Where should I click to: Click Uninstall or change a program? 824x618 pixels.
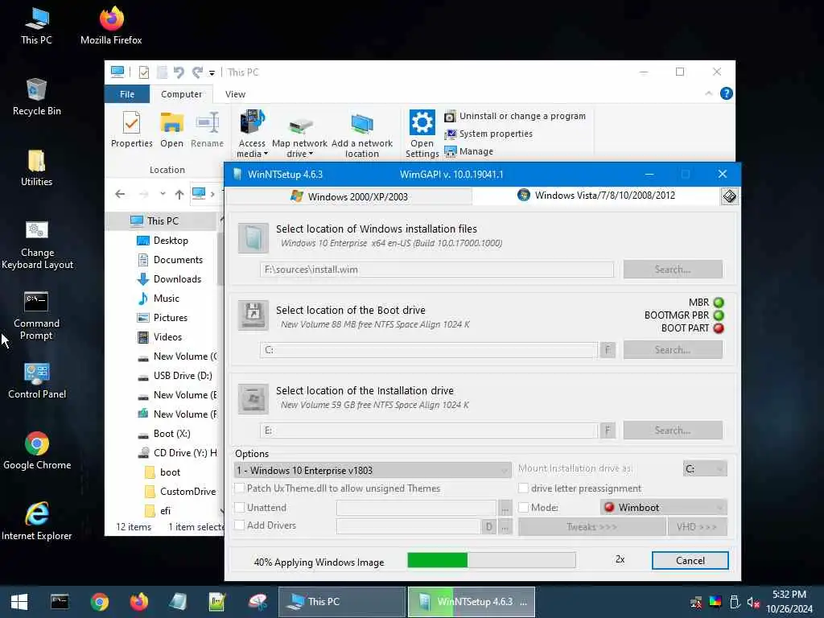click(x=515, y=116)
